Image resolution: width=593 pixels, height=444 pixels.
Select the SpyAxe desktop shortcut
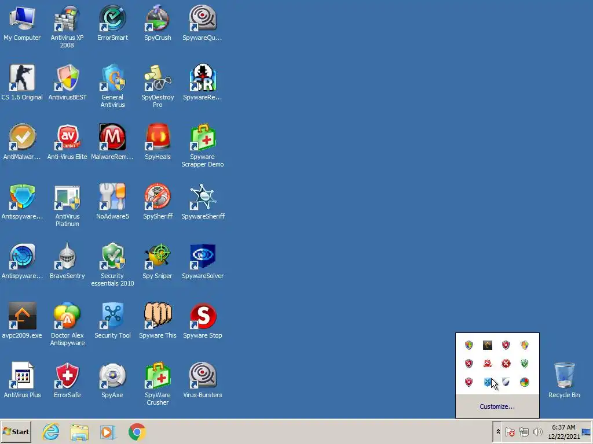(112, 380)
